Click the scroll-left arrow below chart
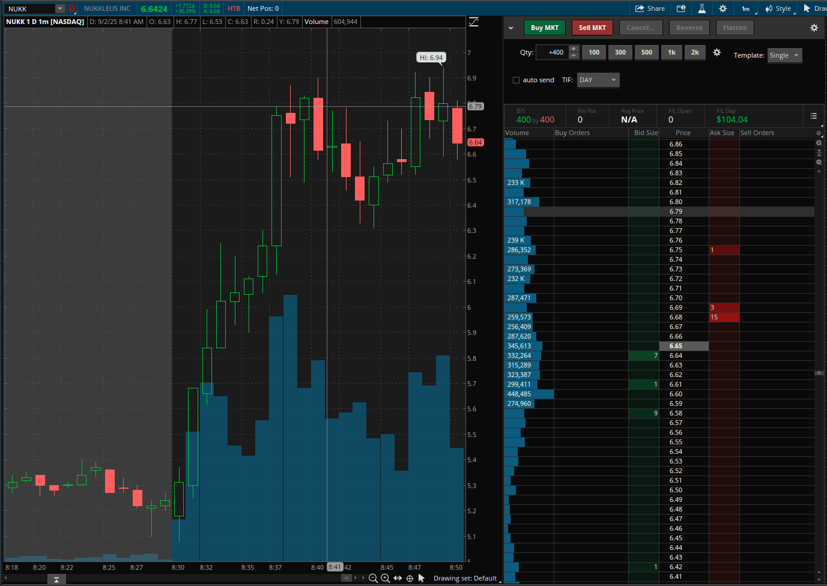 click(x=356, y=578)
